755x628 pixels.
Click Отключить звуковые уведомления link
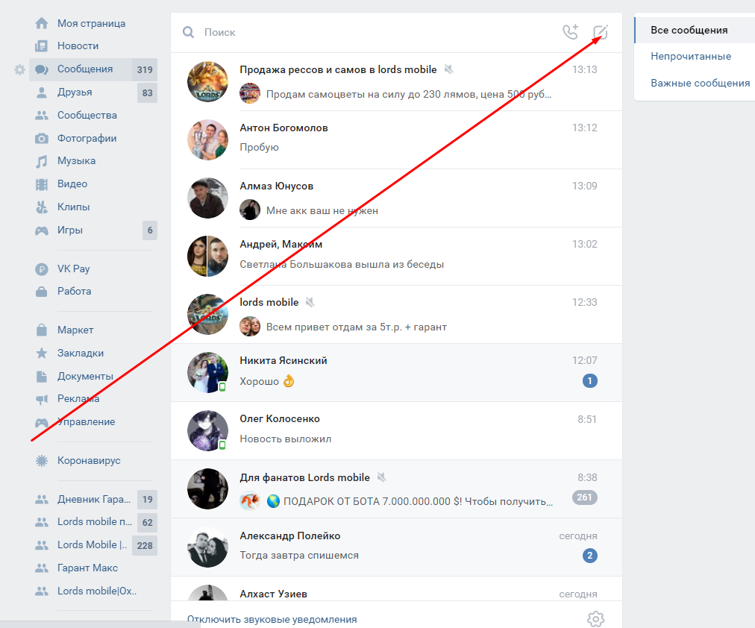[272, 619]
